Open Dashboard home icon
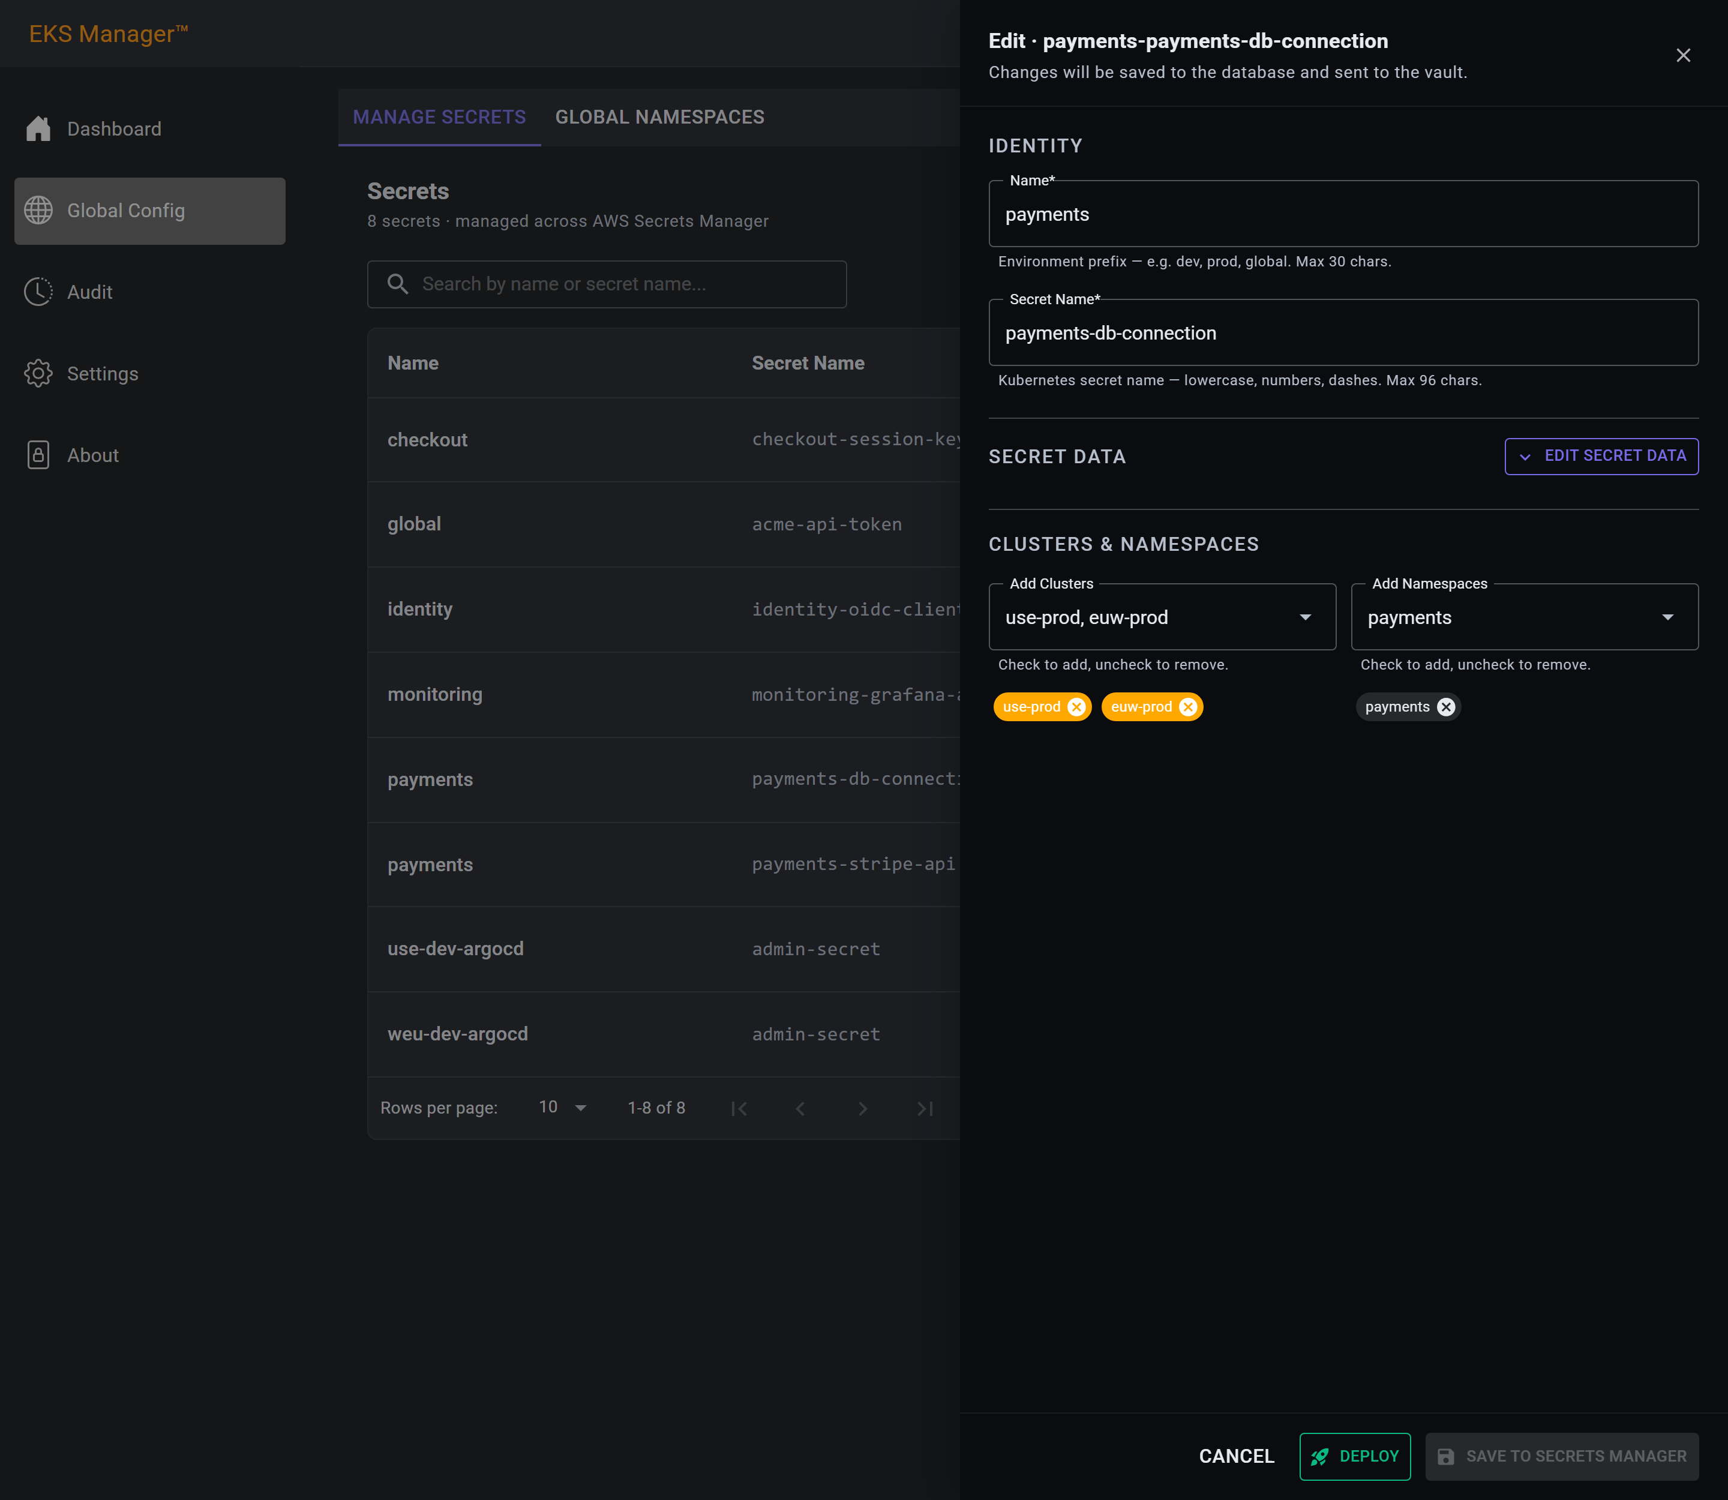This screenshot has height=1500, width=1728. (x=38, y=129)
